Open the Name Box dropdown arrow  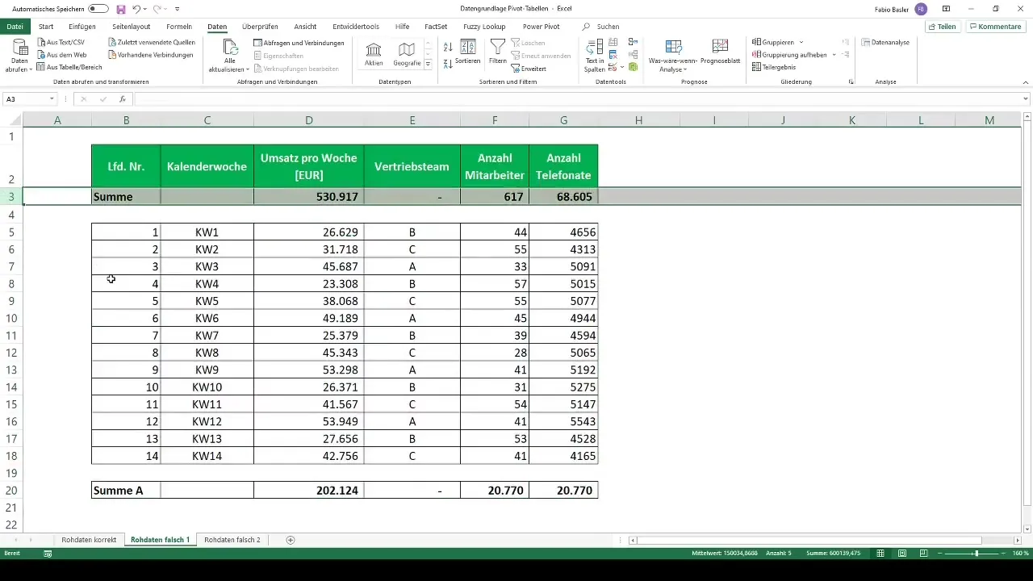coord(52,99)
